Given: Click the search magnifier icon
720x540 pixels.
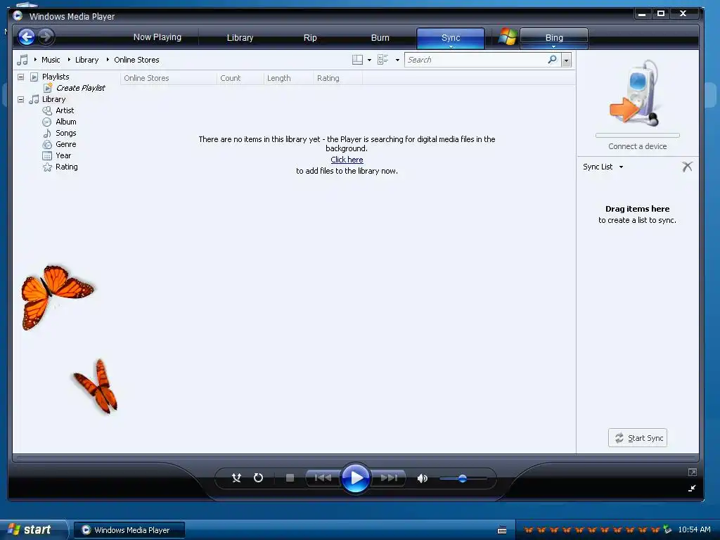Looking at the screenshot, I should [553, 60].
